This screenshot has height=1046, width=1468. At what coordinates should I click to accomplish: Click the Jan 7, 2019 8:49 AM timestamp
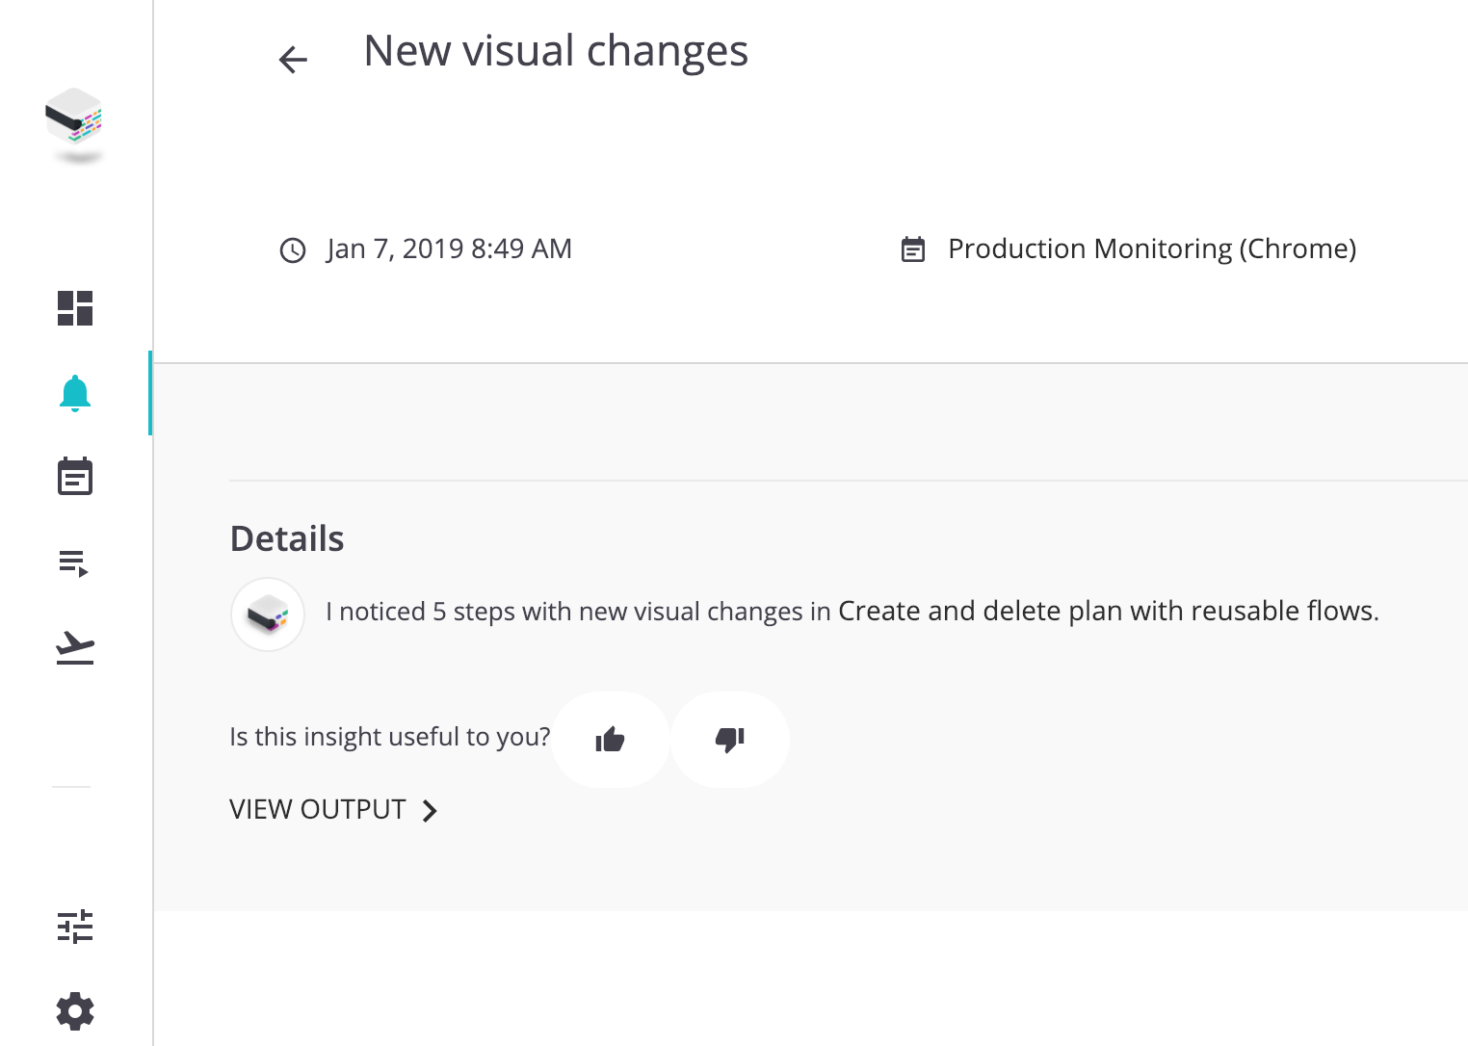coord(449,249)
